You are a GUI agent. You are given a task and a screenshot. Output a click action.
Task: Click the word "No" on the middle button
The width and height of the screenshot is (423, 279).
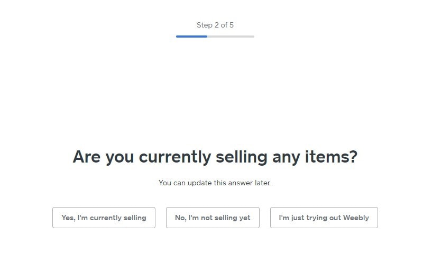[180, 218]
